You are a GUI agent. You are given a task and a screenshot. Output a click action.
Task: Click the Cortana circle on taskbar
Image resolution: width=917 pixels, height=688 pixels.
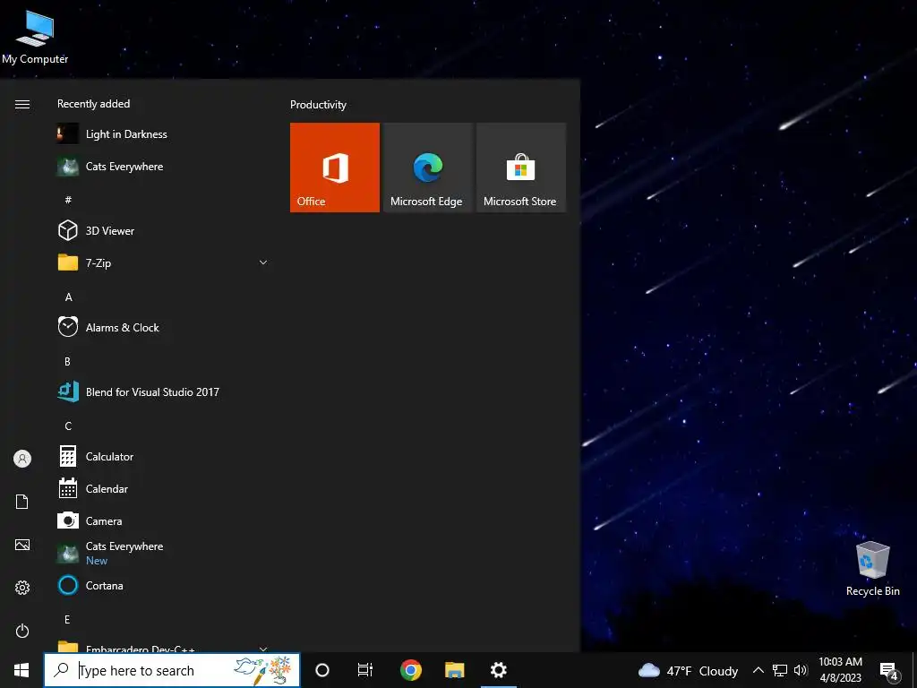[x=322, y=670]
